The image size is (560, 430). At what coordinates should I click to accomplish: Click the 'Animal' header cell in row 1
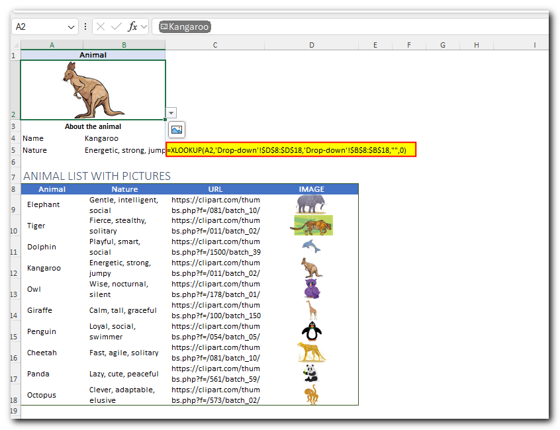[93, 55]
